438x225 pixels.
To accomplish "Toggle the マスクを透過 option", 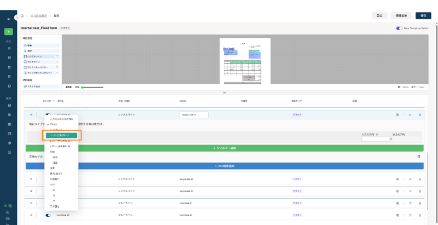I will [41, 86].
